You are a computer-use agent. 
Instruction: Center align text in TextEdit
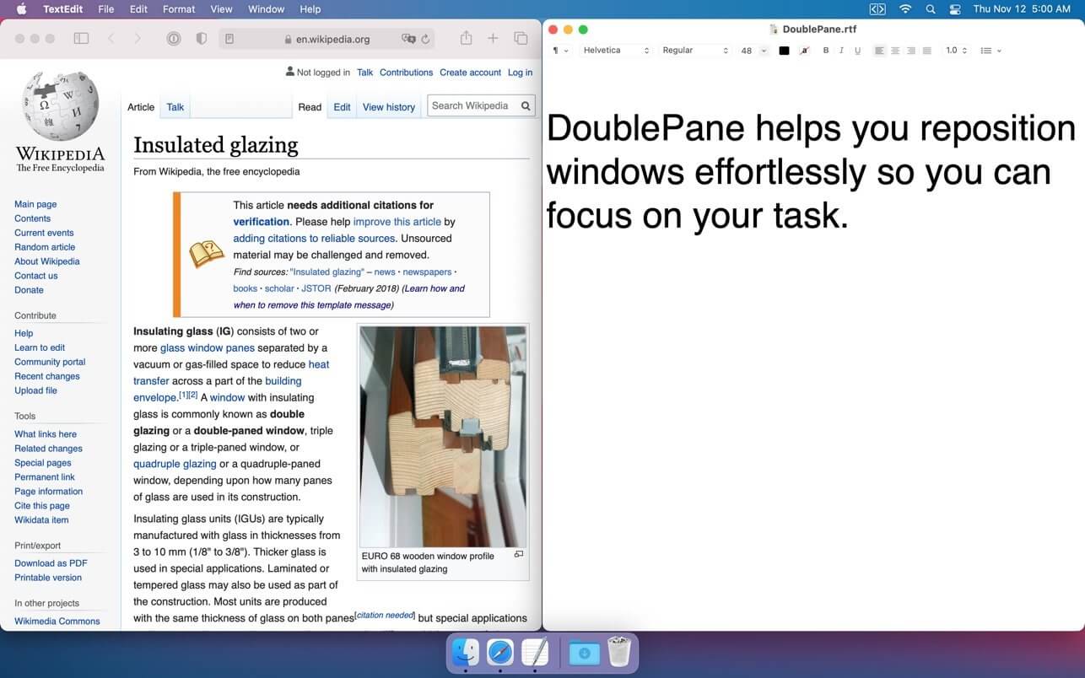click(895, 51)
